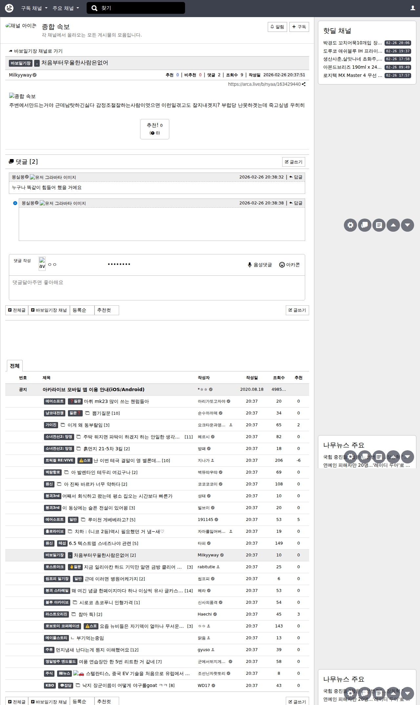
Task: Click author Haechi in the post list
Action: (205, 614)
